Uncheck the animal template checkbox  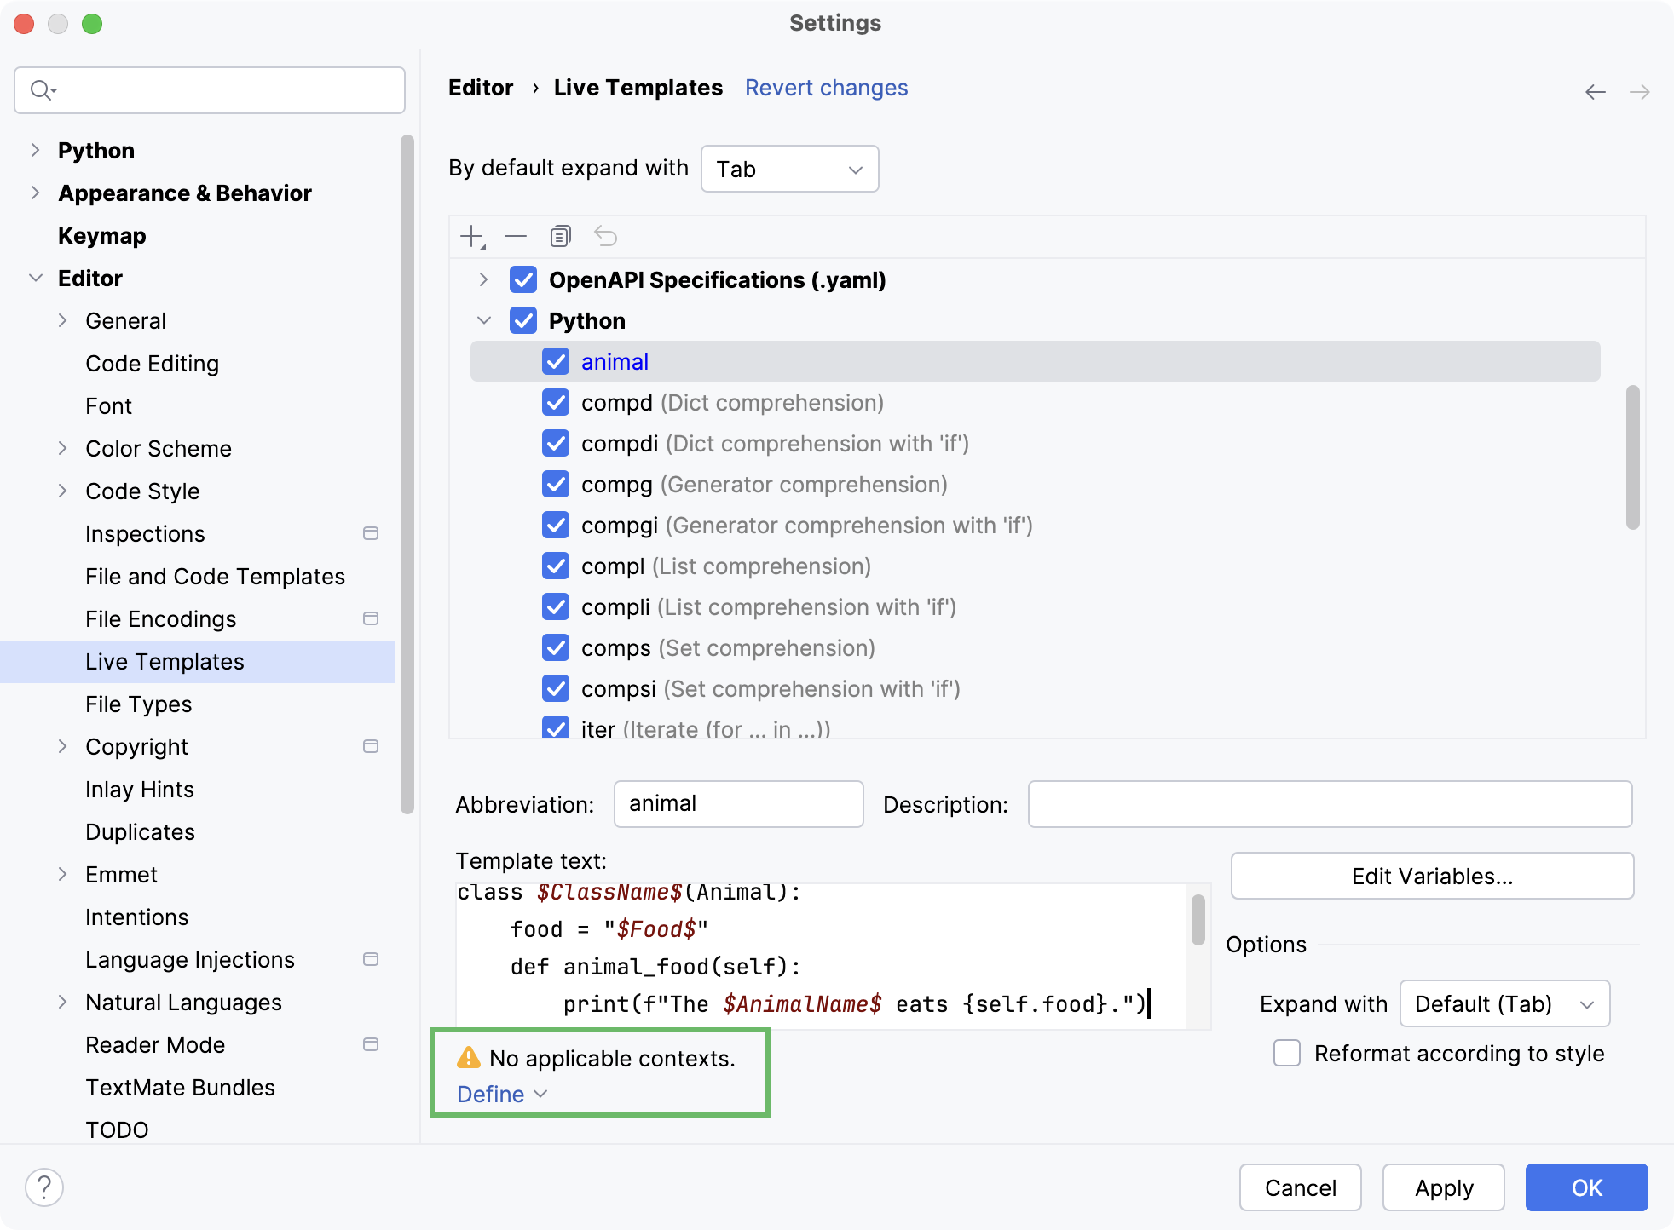[556, 362]
